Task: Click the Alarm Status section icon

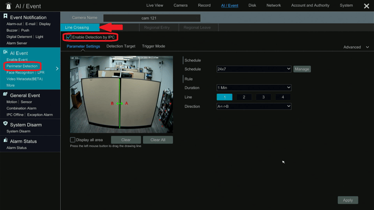Action: click(5, 140)
